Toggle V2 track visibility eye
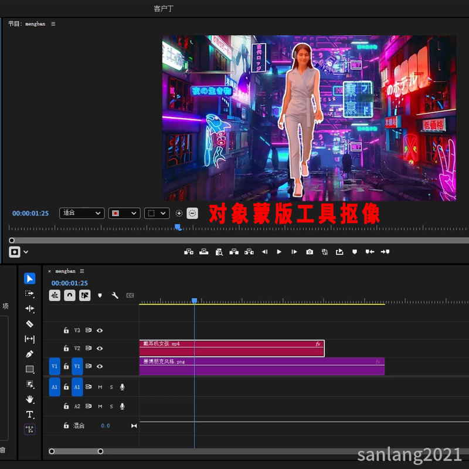The width and height of the screenshot is (469, 469). 100,348
